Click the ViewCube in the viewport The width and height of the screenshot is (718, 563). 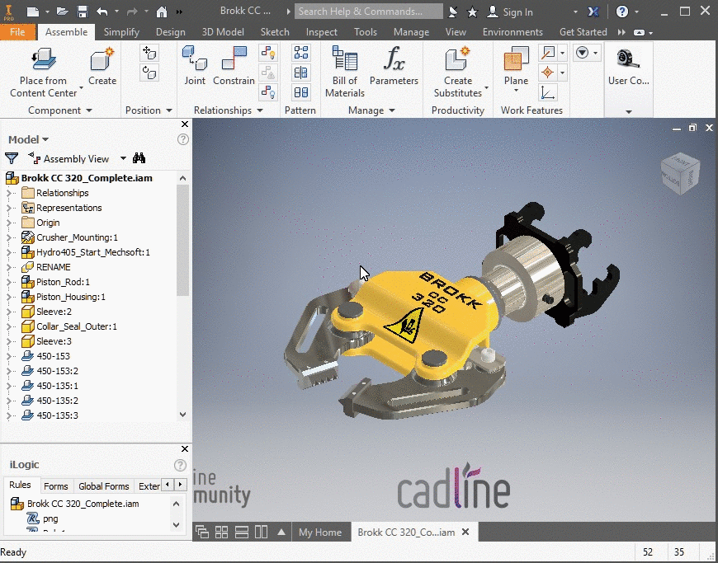(x=681, y=173)
